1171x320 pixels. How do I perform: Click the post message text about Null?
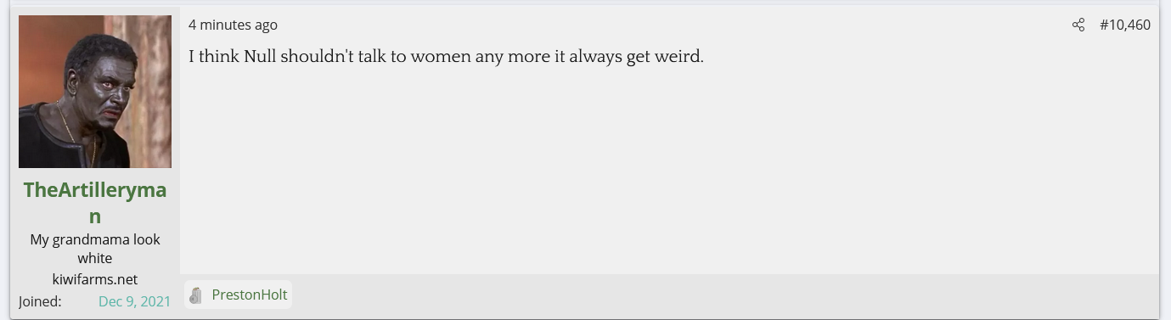(x=446, y=57)
